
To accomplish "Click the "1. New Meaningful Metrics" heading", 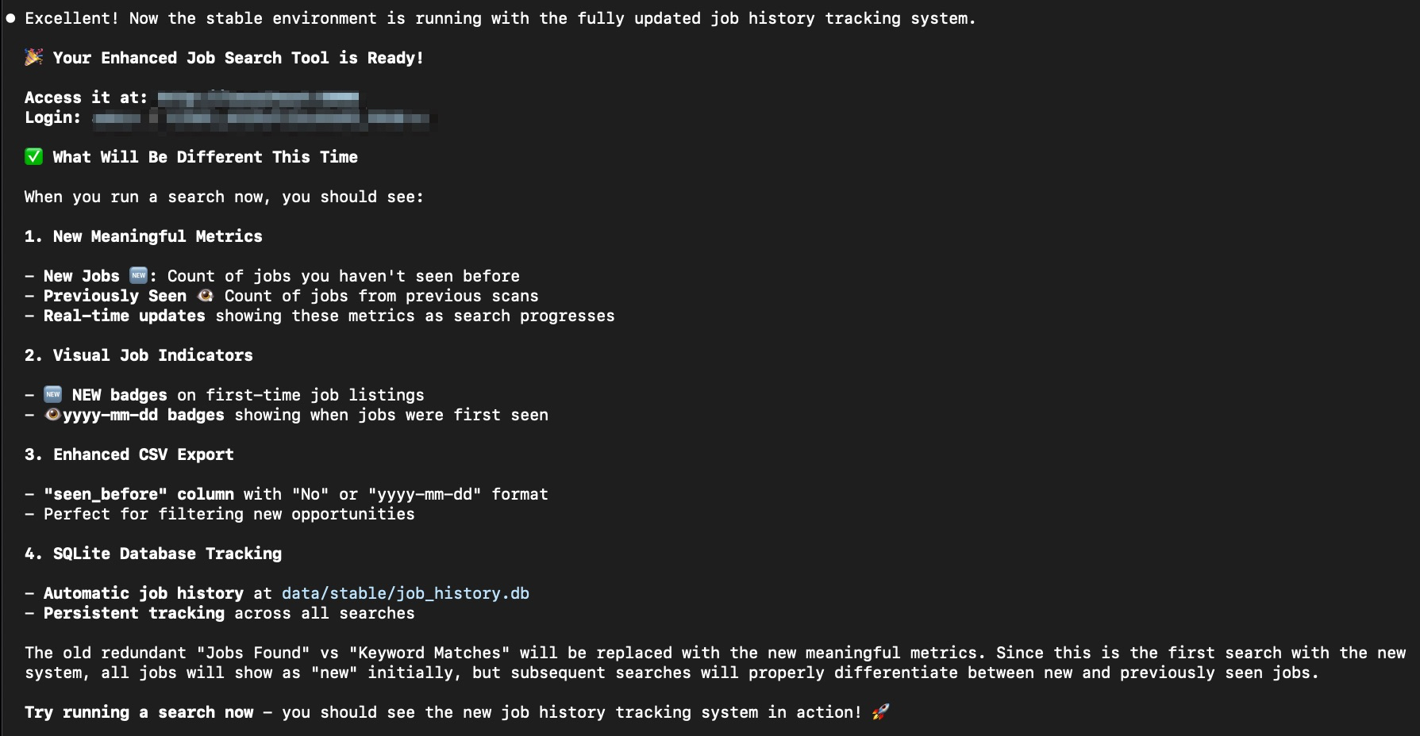I will coord(143,236).
